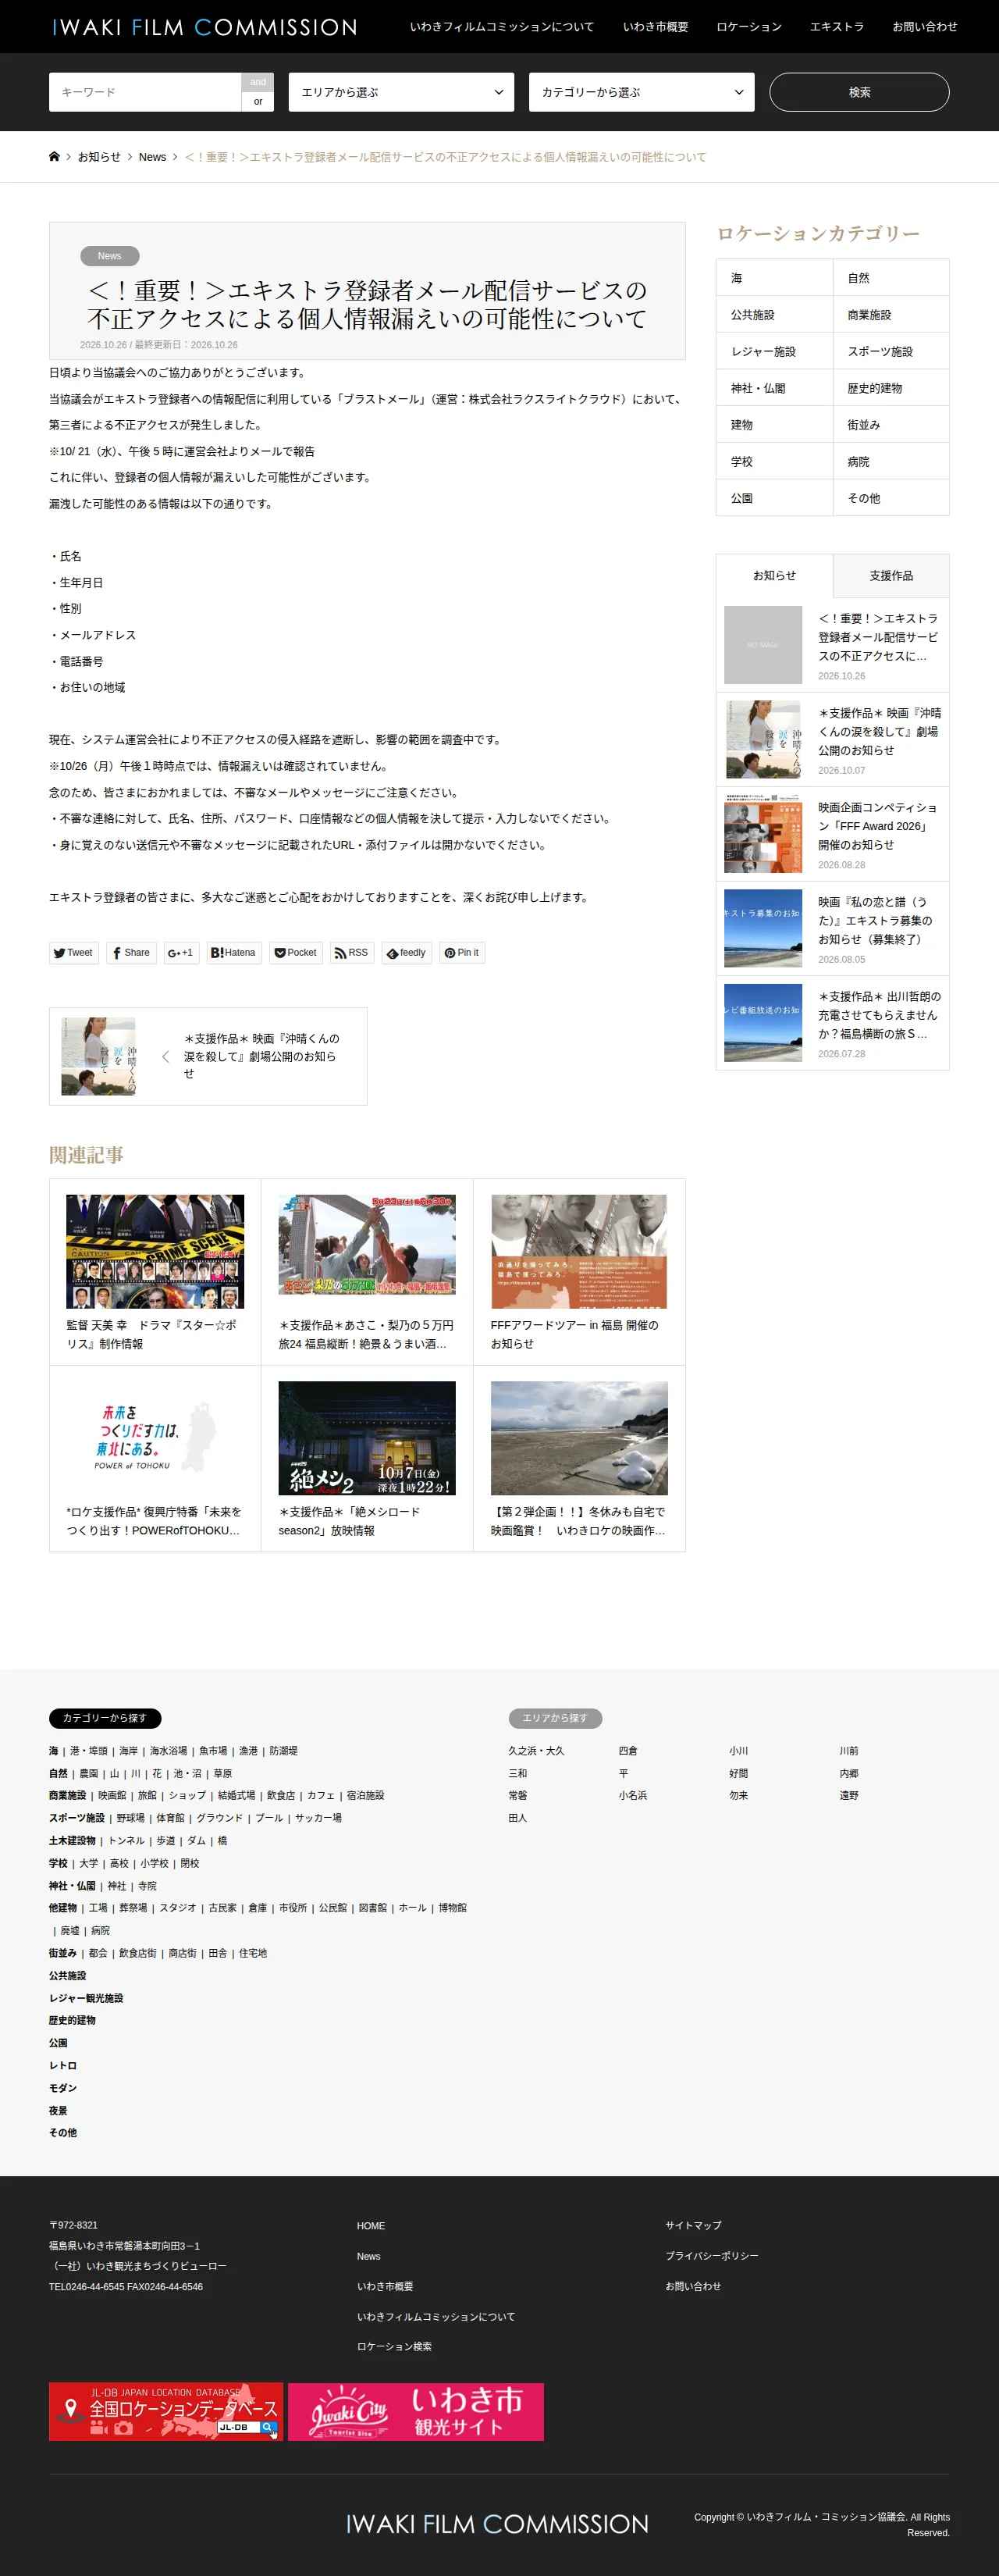Click the Google +1 share button
Image resolution: width=999 pixels, height=2576 pixels.
click(x=181, y=953)
